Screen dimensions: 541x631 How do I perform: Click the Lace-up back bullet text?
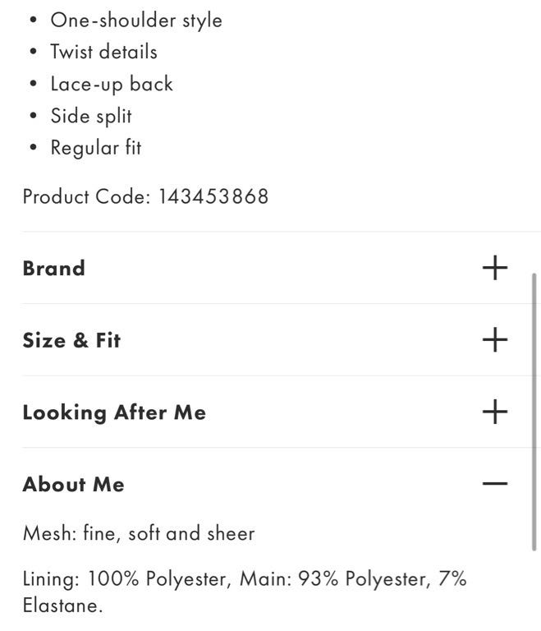point(112,84)
